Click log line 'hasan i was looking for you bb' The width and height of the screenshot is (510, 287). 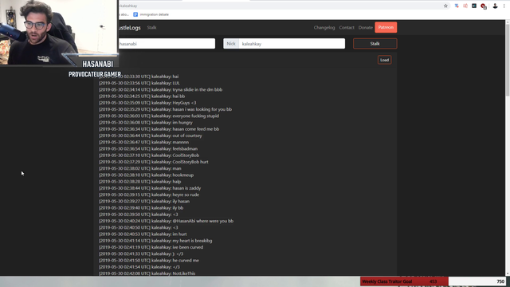(x=165, y=109)
